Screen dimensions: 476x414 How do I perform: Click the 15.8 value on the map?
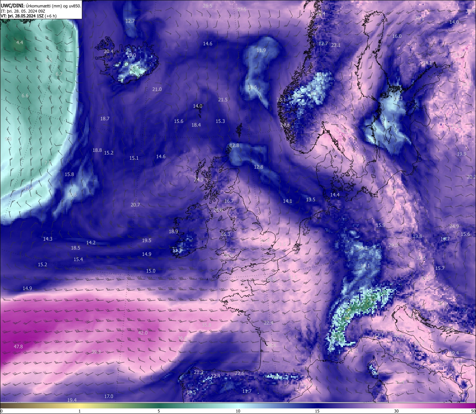tap(69, 175)
